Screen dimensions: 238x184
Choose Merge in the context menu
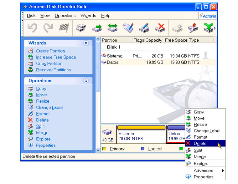205,157
